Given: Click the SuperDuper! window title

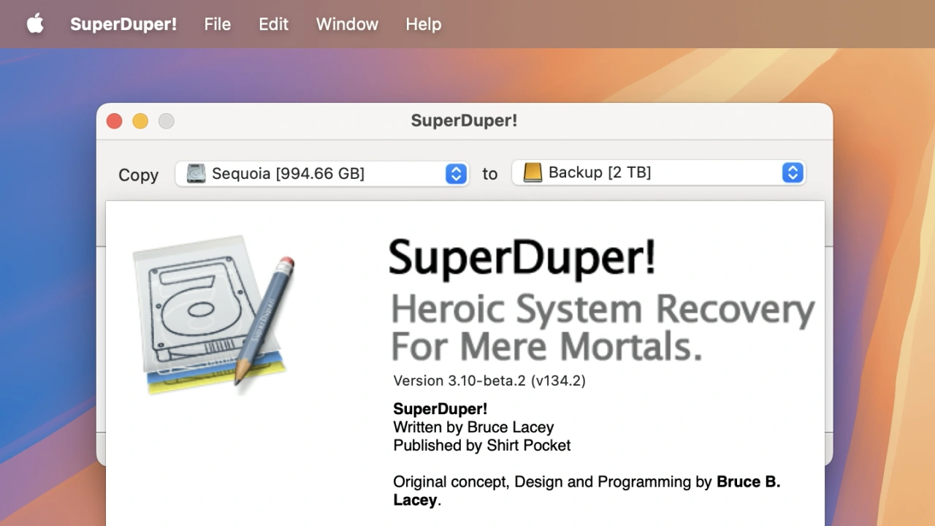Looking at the screenshot, I should (465, 121).
